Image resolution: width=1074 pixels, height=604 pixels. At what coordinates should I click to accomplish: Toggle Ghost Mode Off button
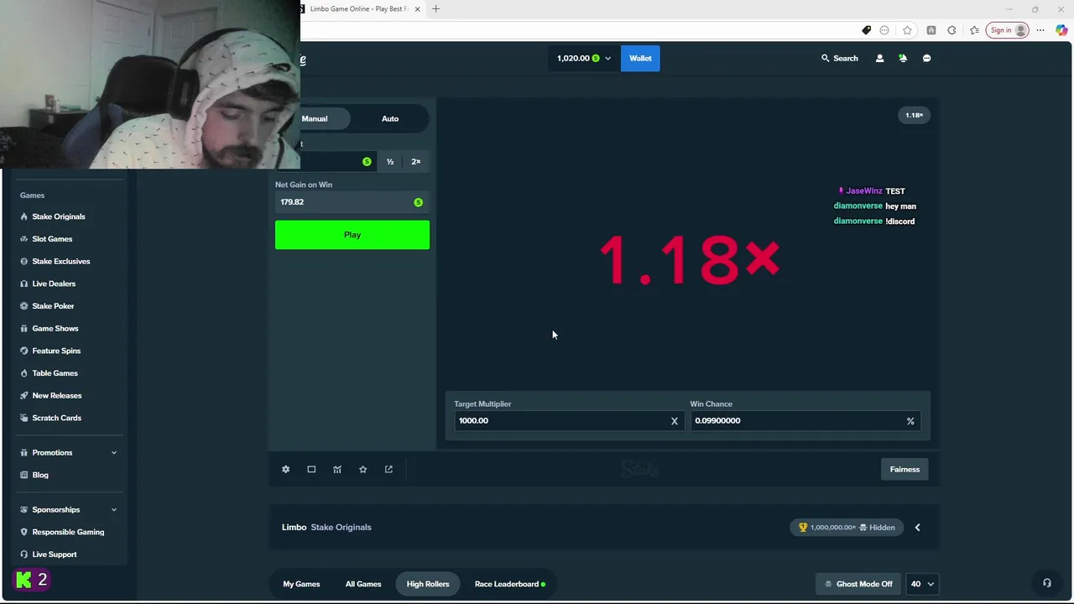[x=858, y=584]
